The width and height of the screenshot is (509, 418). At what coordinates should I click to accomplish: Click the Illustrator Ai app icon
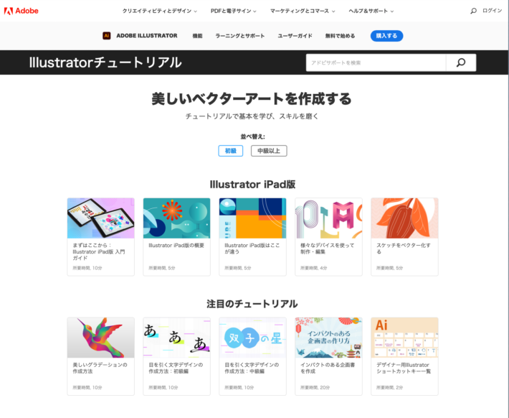[x=107, y=36]
